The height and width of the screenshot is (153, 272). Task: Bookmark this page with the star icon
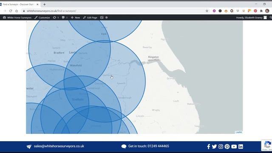click(207, 11)
